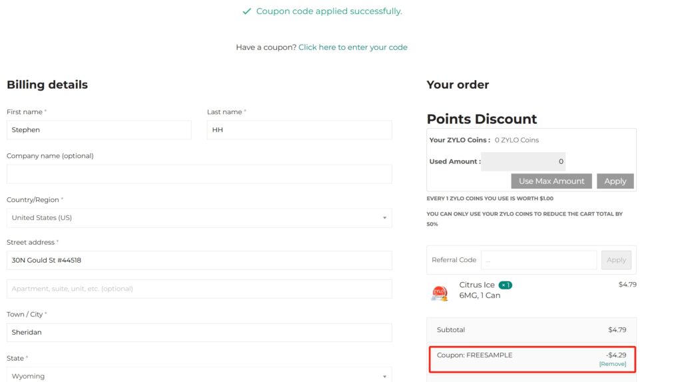Focus the Last name field
The image size is (682, 382).
(x=299, y=130)
